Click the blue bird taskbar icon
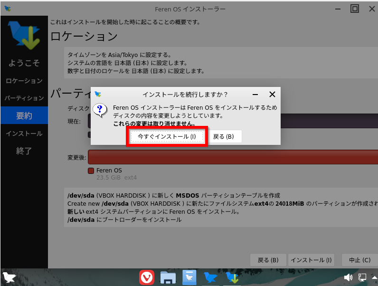The image size is (378, 286). click(x=210, y=277)
